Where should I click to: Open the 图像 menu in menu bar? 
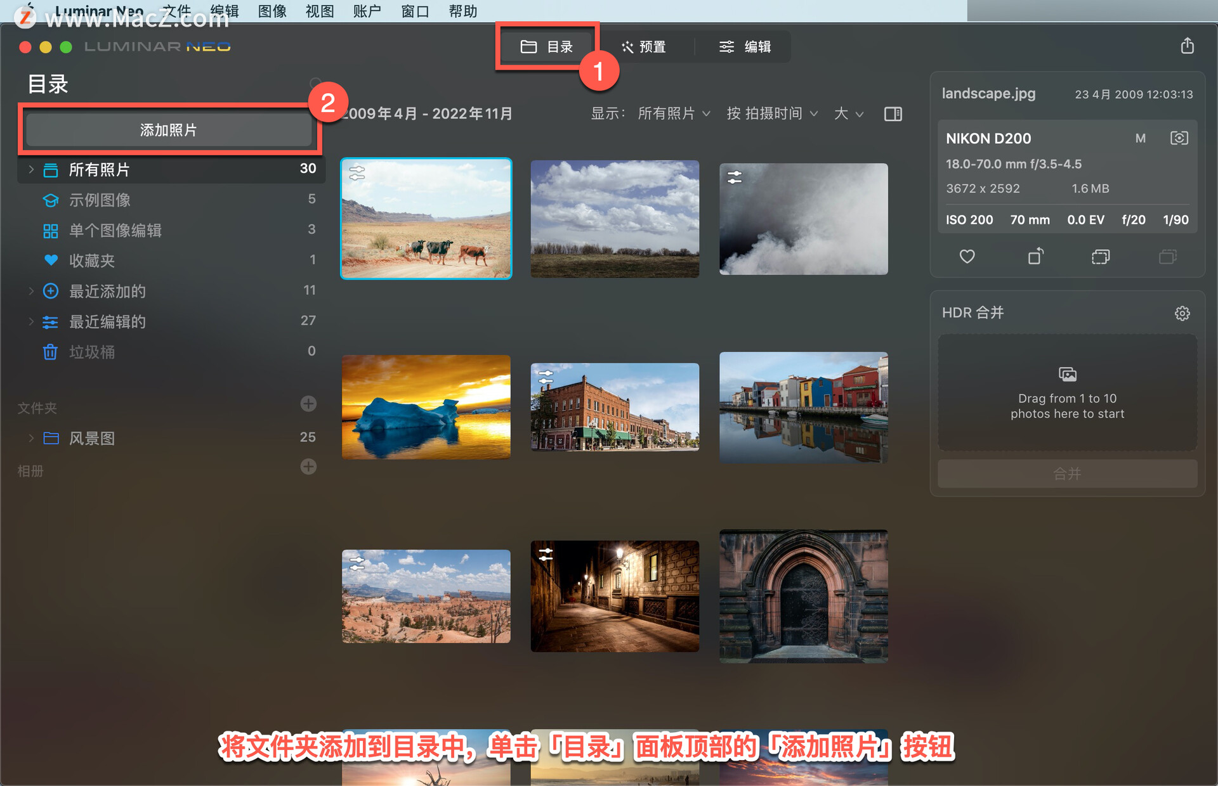point(273,11)
